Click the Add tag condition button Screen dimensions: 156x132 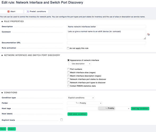[140, 109]
